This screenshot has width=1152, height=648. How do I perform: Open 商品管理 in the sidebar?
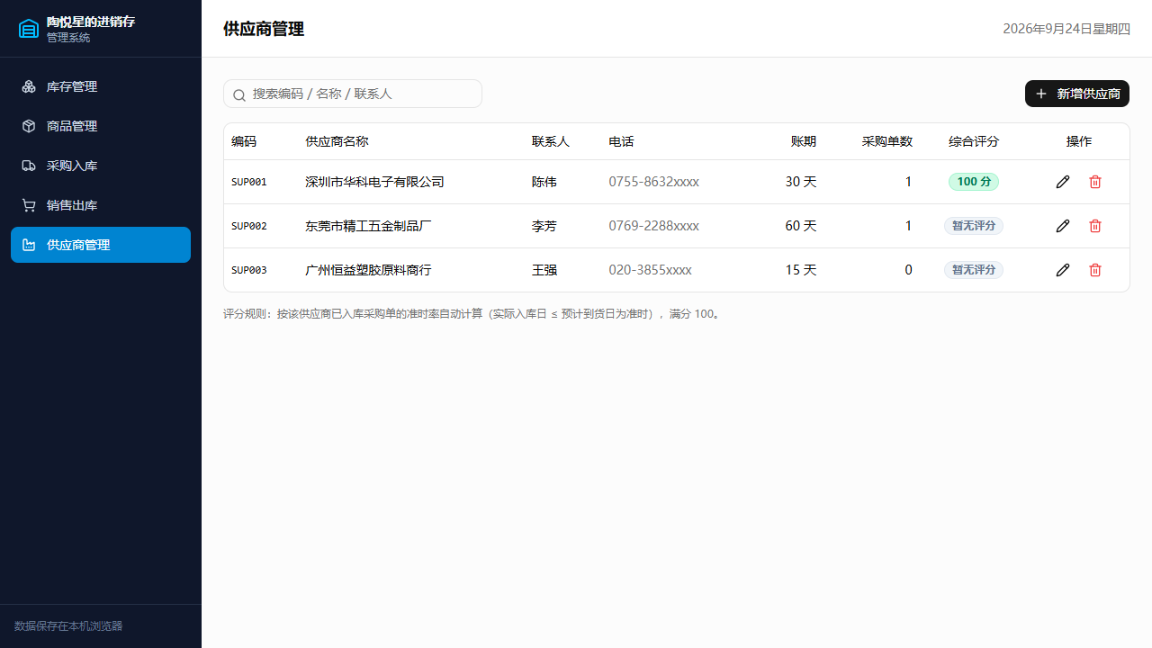101,126
